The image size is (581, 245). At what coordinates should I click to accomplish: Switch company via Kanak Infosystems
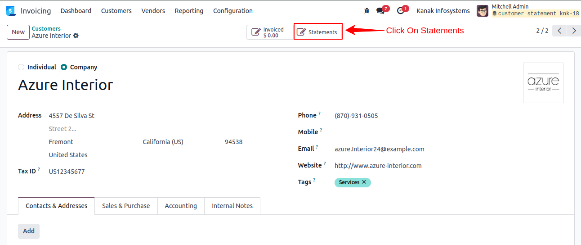(443, 11)
